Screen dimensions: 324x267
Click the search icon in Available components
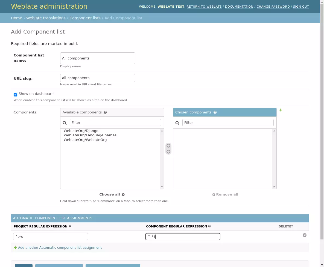coord(65,123)
